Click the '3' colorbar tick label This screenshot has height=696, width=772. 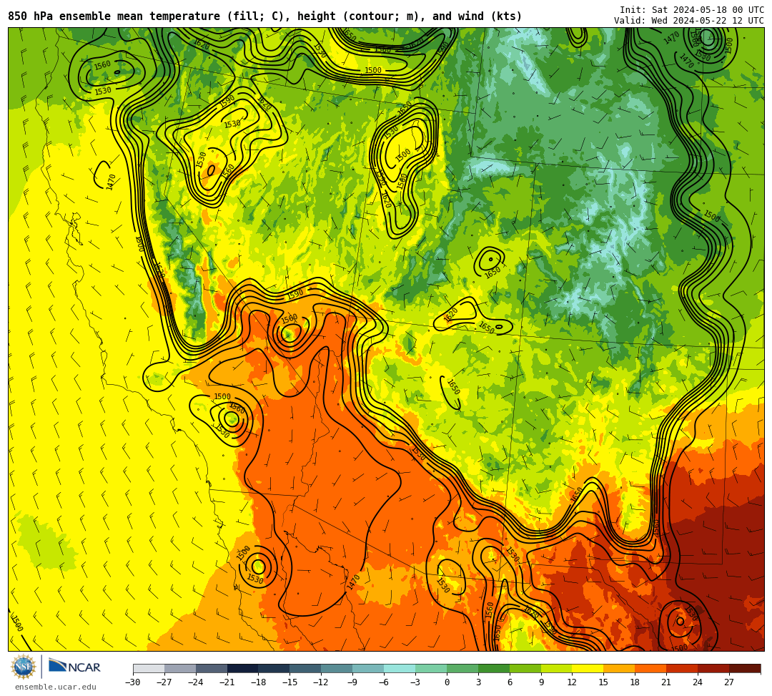pyautogui.click(x=478, y=682)
